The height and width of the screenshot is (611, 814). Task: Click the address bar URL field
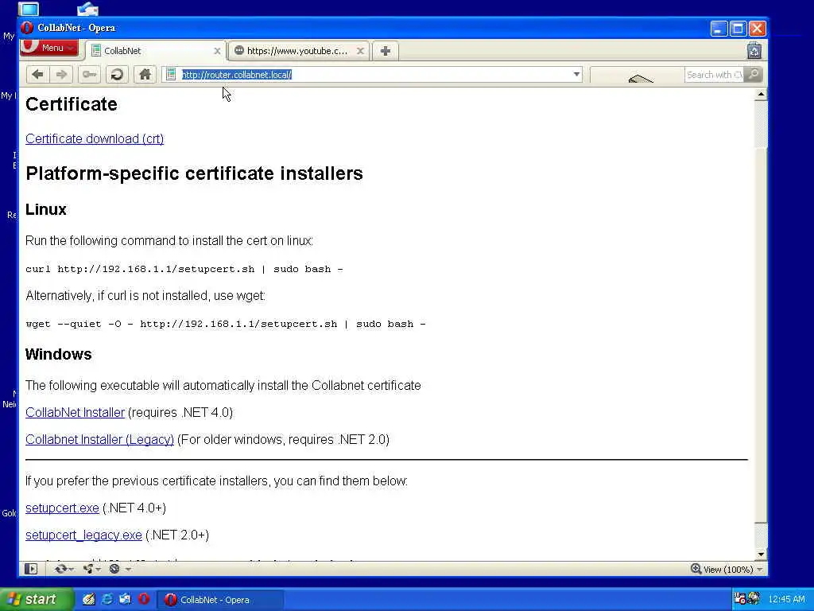374,74
